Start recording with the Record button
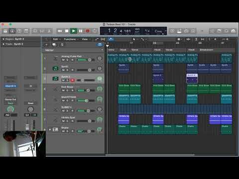Image resolution: width=239 pixels, height=179 pixels. [x=88, y=31]
